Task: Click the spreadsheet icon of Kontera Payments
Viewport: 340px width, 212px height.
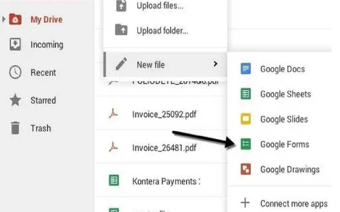Action: [114, 180]
